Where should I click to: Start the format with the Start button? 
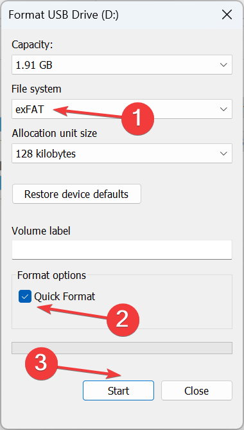pyautogui.click(x=118, y=391)
